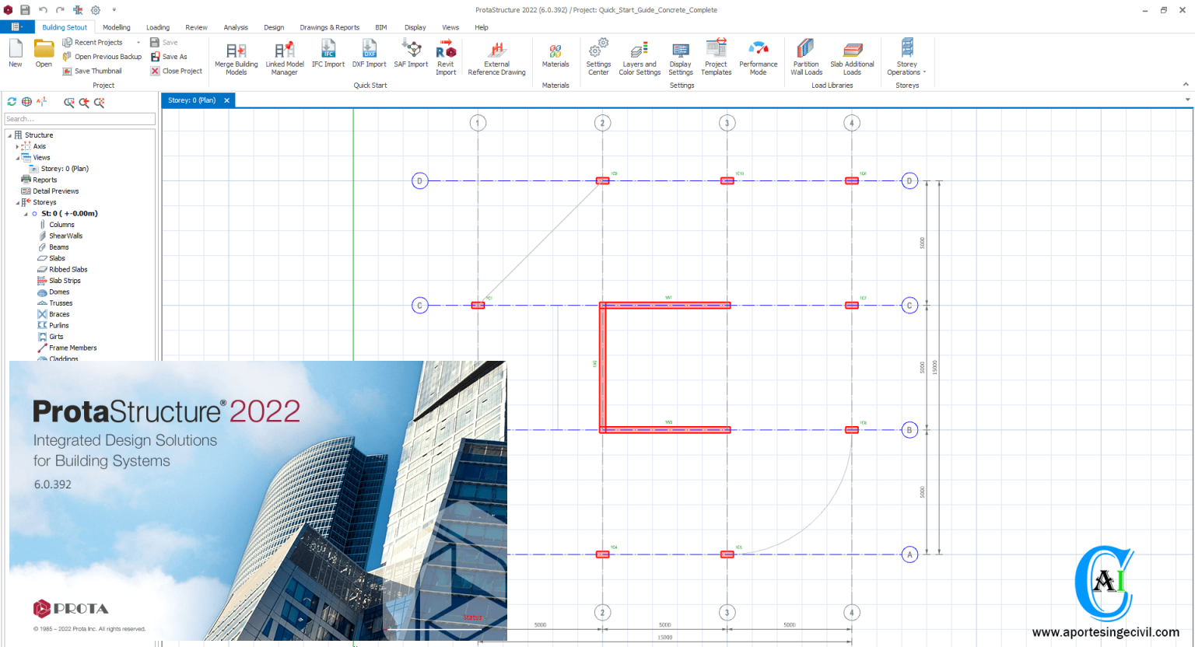Open the Drawings & Reports tab
The image size is (1195, 647).
coord(329,26)
